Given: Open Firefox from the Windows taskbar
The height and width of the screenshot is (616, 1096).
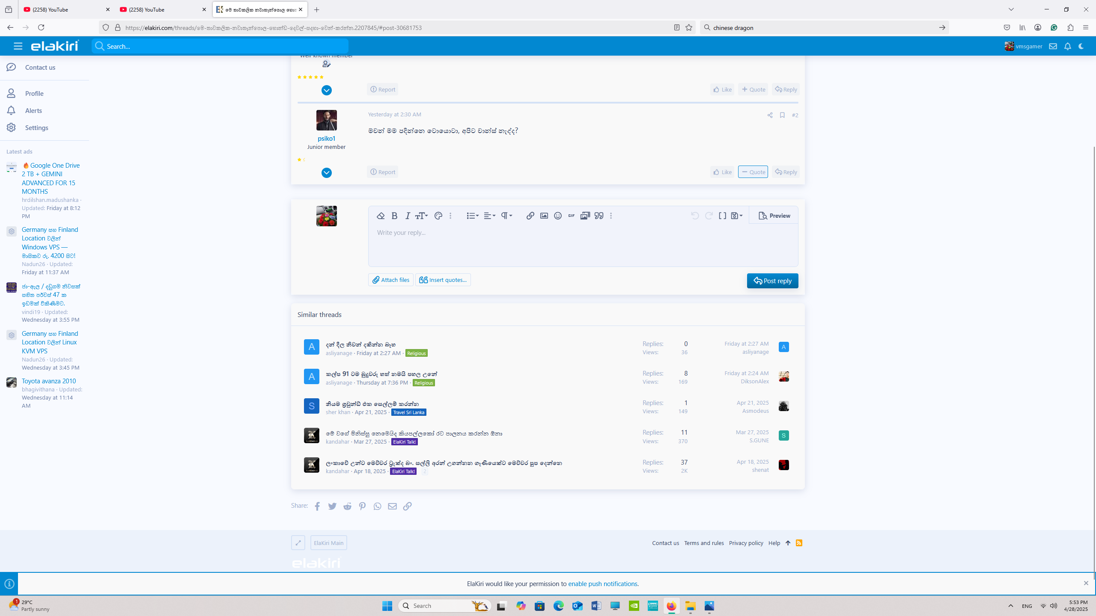Looking at the screenshot, I should 671,606.
